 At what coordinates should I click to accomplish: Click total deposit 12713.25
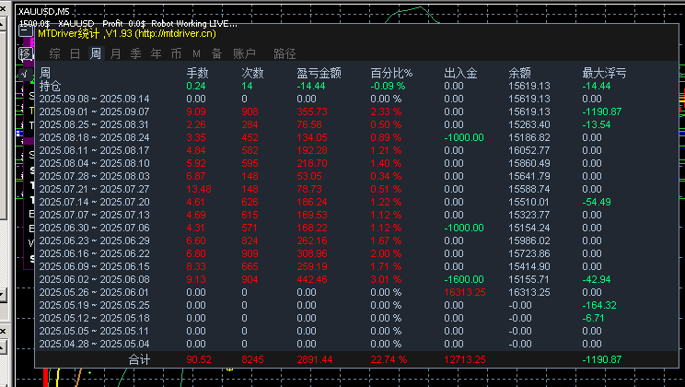tap(465, 360)
